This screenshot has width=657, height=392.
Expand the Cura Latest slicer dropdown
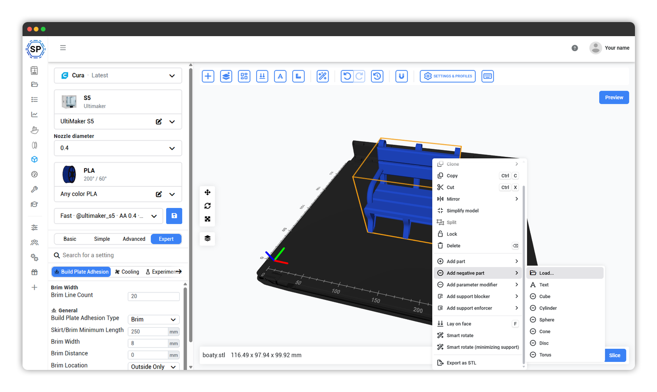click(118, 76)
